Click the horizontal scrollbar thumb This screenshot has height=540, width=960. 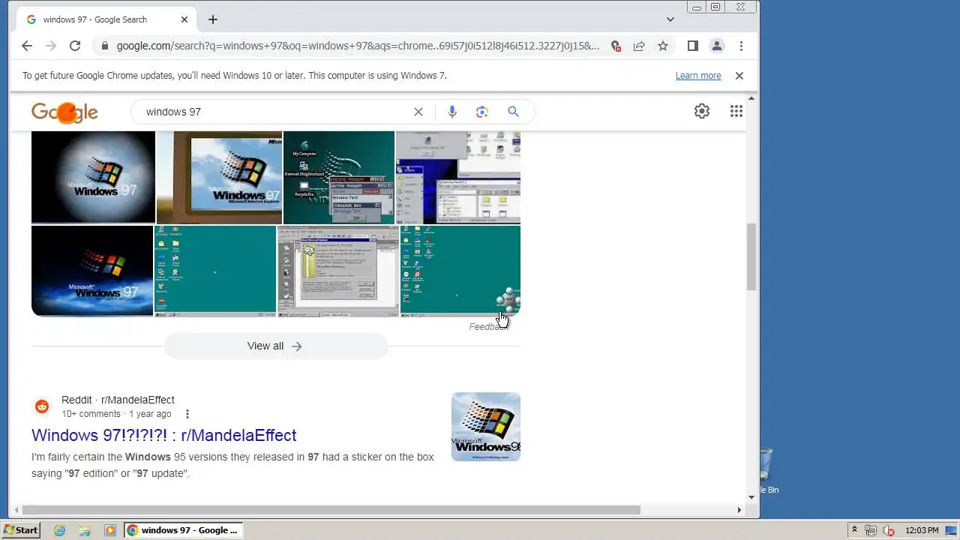331,510
